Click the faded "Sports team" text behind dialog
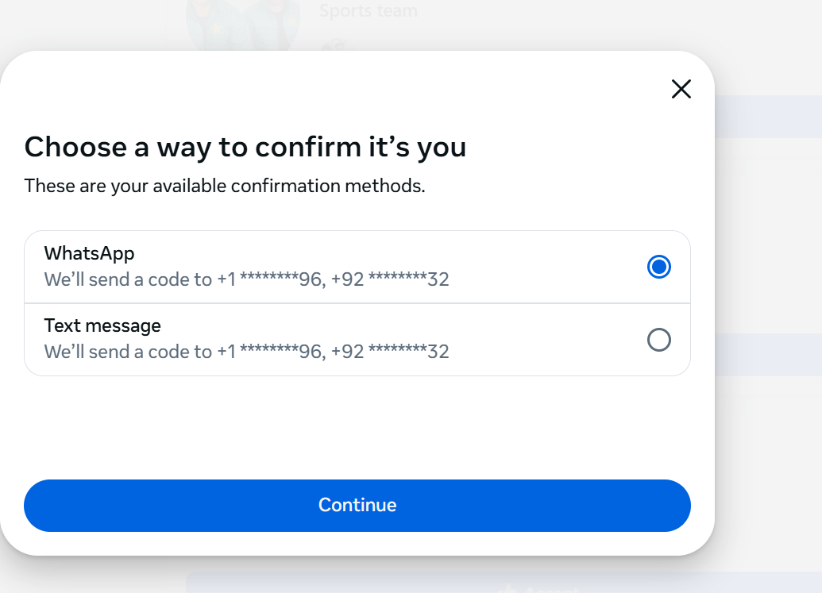 click(x=368, y=10)
